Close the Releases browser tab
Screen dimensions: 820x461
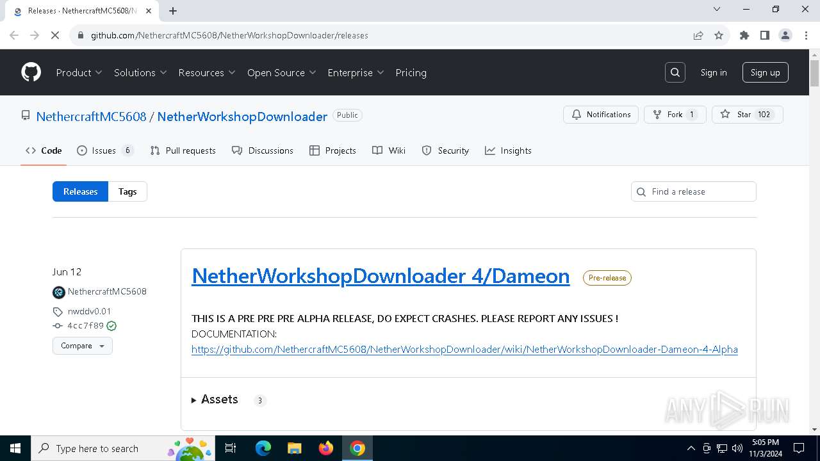[x=148, y=11]
